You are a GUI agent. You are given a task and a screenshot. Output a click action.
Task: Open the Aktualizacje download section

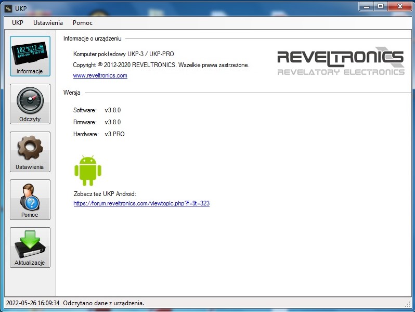[x=30, y=248]
